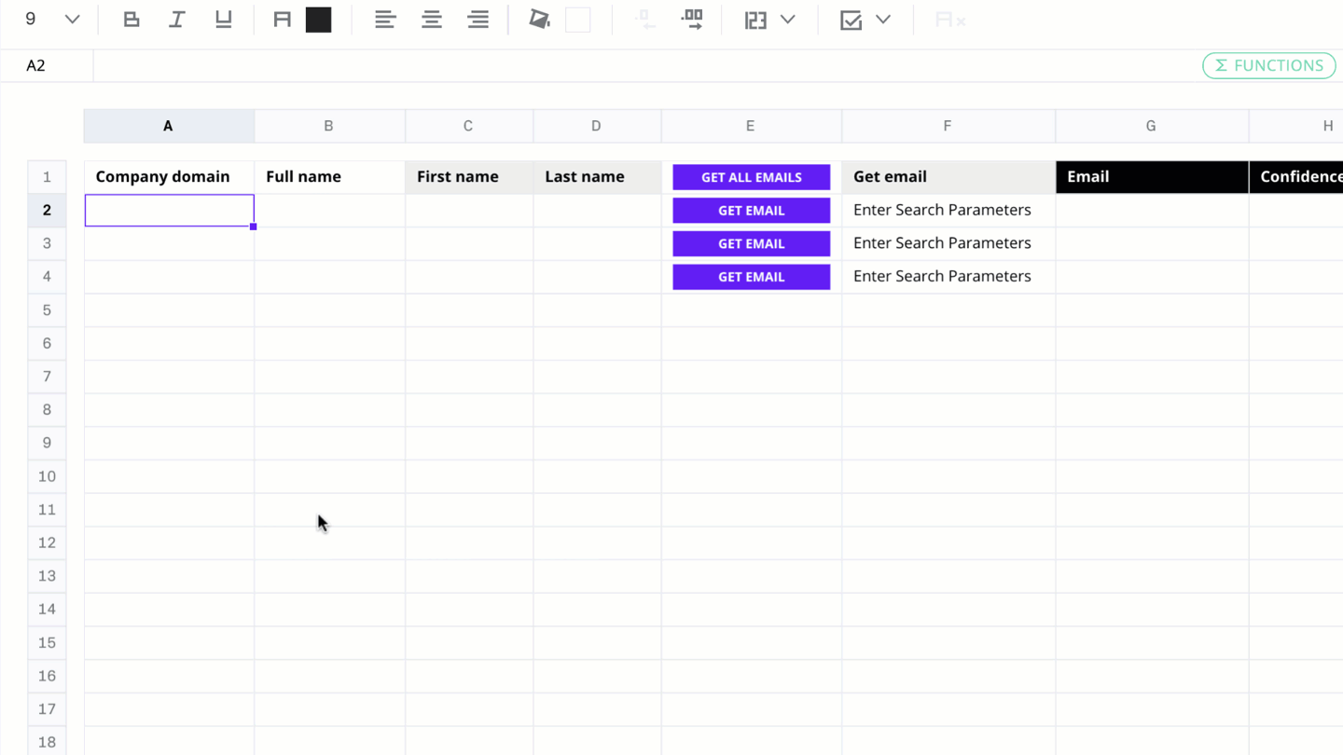Image resolution: width=1343 pixels, height=755 pixels.
Task: Click into the formula bar
Action: pos(644,65)
